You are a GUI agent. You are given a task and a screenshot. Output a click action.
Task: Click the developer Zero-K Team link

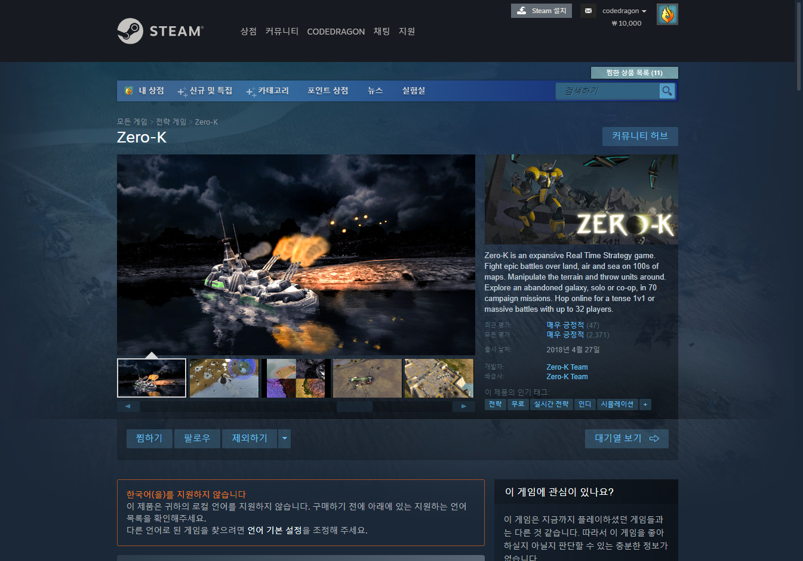pos(567,367)
